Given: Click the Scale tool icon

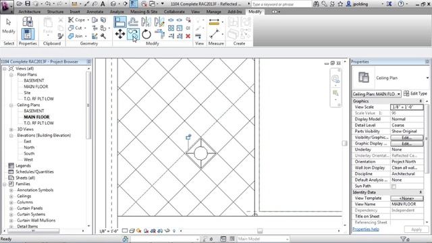Looking at the screenshot, I should (180, 28).
